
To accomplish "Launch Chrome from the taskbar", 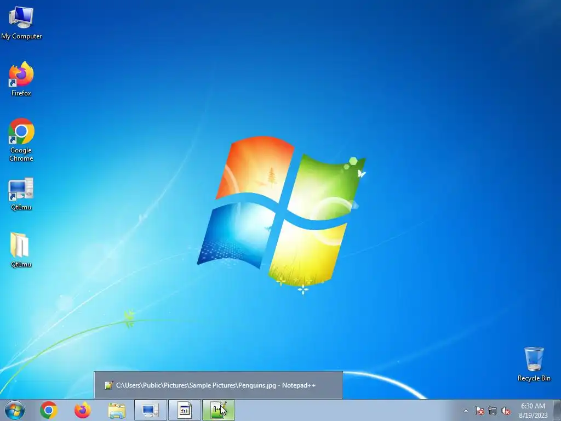I will point(49,410).
